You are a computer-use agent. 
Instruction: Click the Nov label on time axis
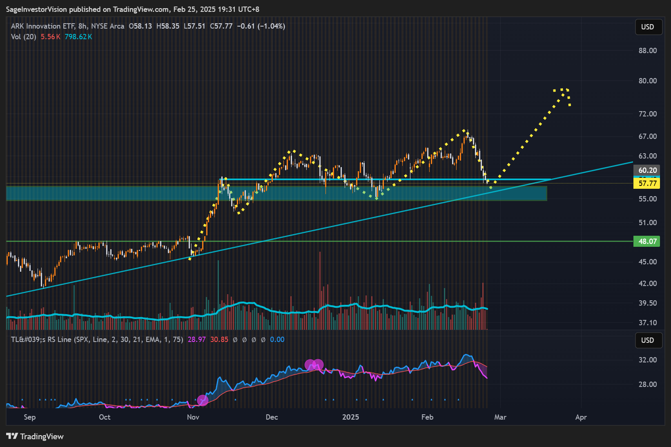tap(193, 417)
